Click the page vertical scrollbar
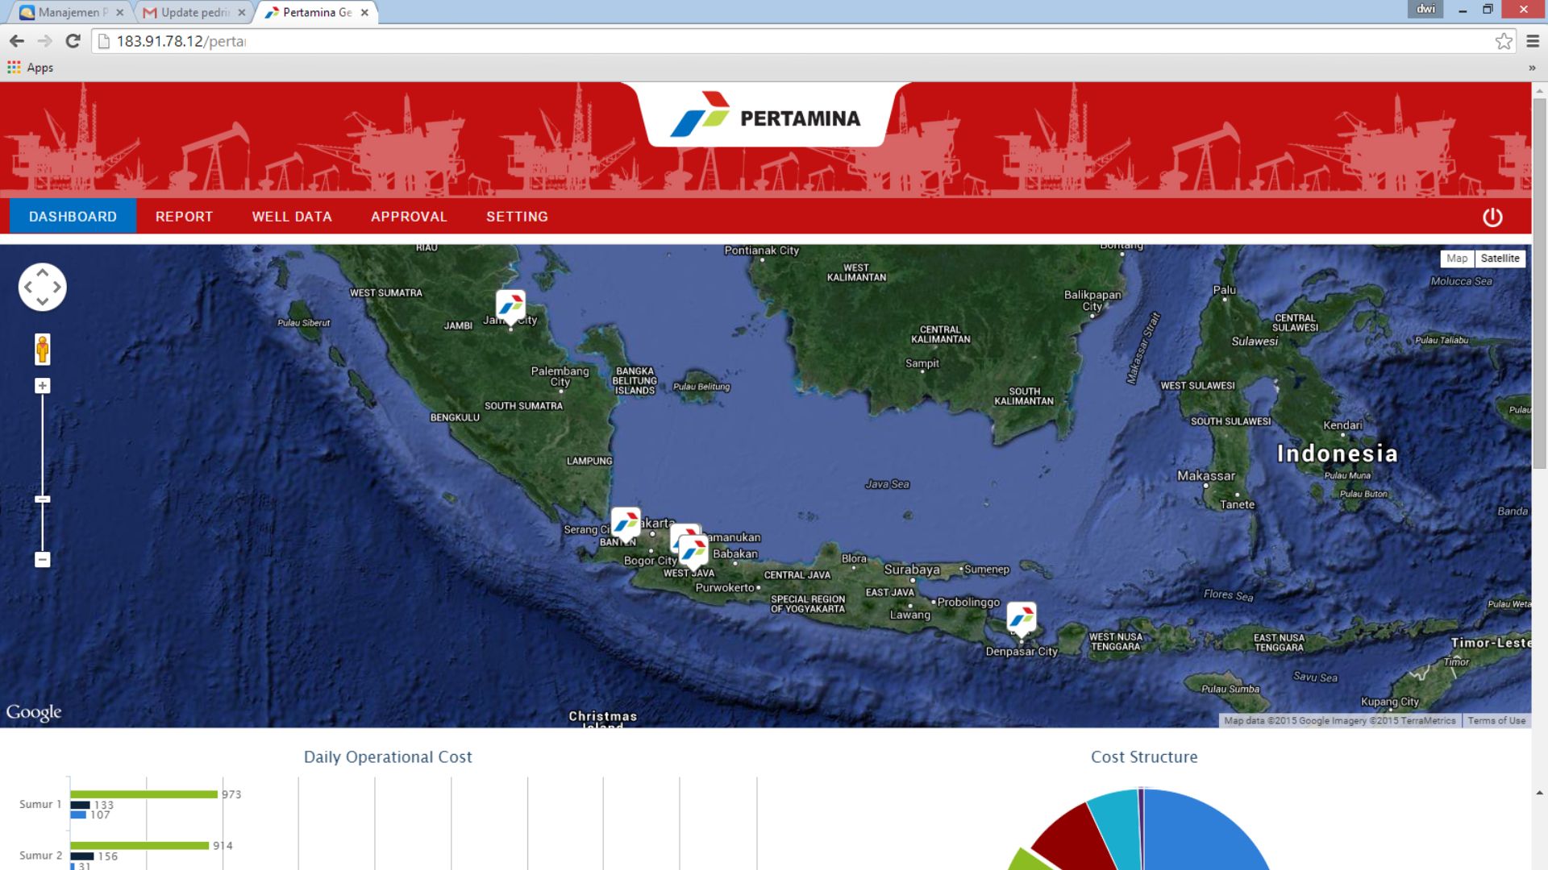The image size is (1548, 870). 1539,282
